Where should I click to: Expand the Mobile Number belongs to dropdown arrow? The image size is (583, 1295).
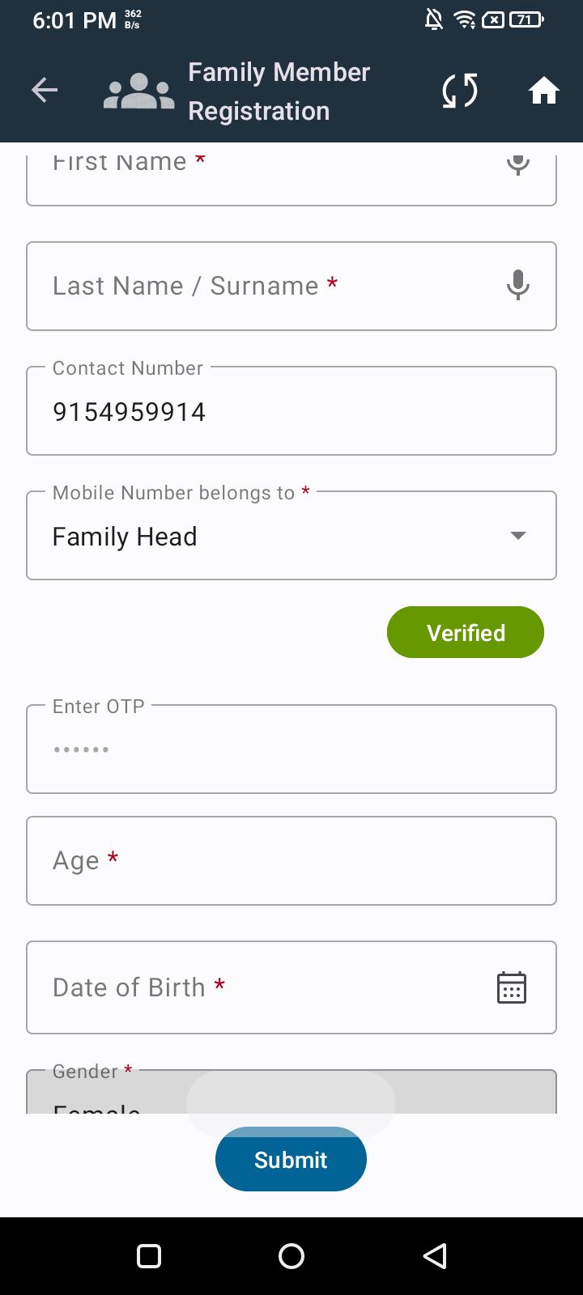click(518, 535)
